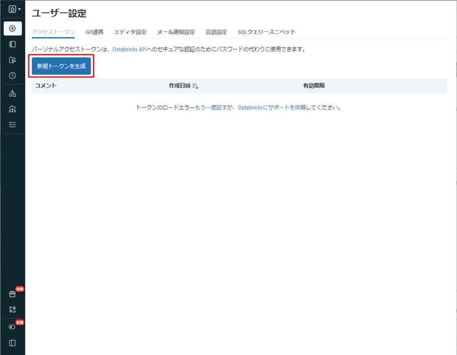Select the アクセストークン tab
The height and width of the screenshot is (355, 457).
[x=54, y=32]
